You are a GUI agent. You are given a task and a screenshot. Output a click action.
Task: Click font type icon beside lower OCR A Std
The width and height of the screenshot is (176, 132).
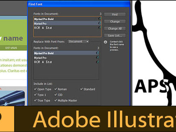pos(97,62)
